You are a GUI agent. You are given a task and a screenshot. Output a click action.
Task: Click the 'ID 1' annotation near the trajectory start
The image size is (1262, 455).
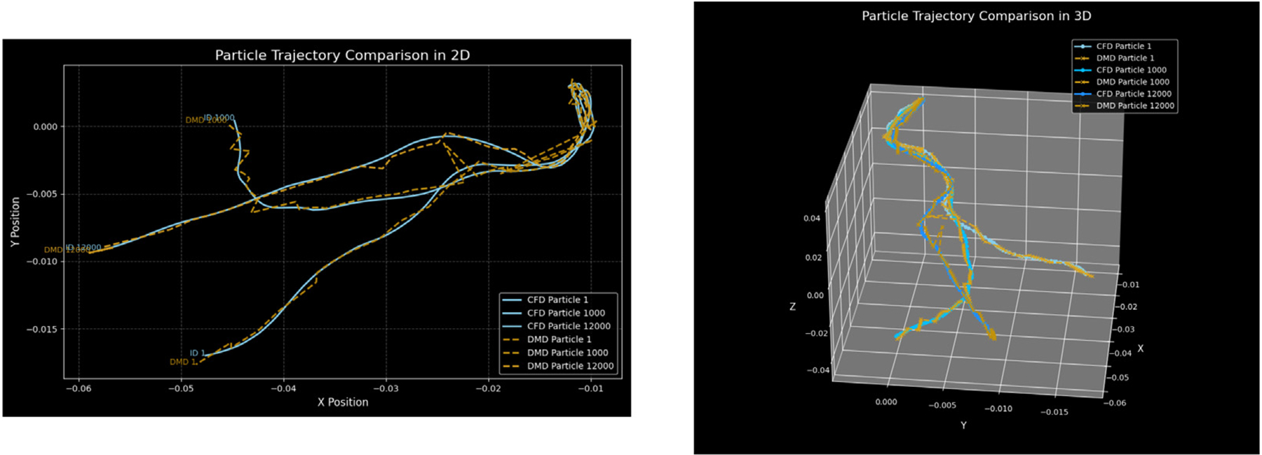[198, 353]
